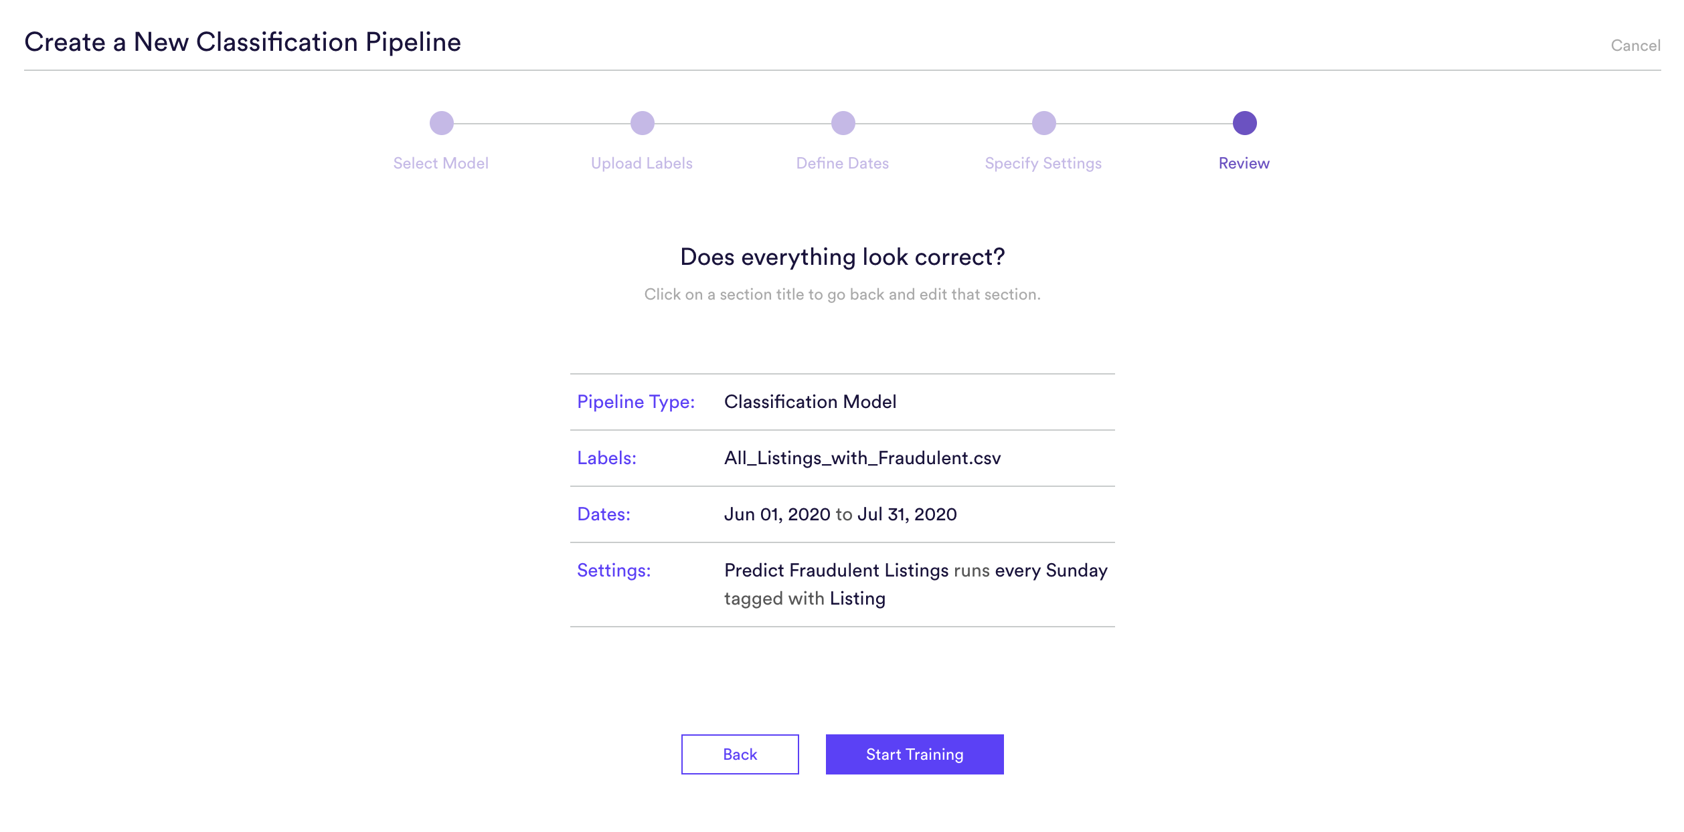Click the All_Listings_with_Fraudulent.csv file name
The image size is (1684, 832).
pyautogui.click(x=862, y=458)
